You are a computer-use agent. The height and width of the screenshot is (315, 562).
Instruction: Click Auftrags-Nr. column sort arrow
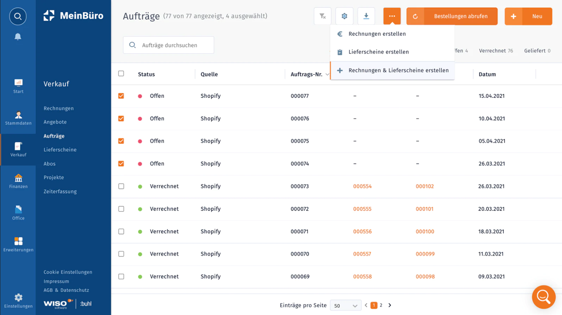coord(327,74)
